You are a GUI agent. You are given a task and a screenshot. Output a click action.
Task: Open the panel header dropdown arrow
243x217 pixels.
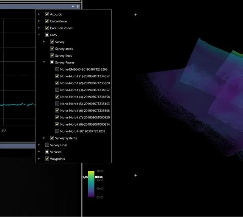(73, 6)
